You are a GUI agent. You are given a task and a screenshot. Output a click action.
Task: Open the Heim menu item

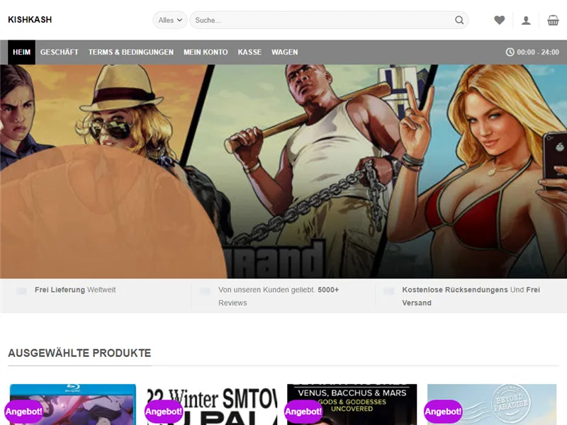point(21,52)
